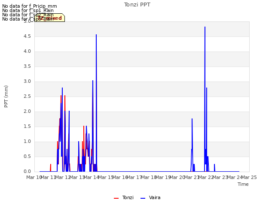Click the small Vaira blip after Mar 22
The image size is (275, 206).
(214, 165)
